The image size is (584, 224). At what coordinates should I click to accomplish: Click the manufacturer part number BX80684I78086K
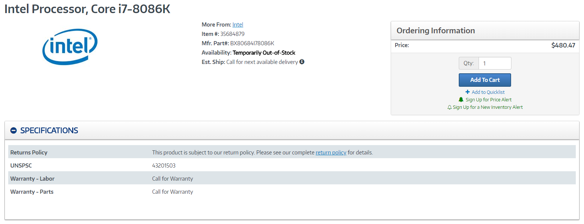252,43
